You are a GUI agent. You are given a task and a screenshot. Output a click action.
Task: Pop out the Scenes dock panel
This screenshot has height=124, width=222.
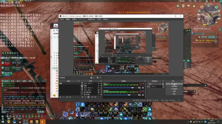point(79,81)
